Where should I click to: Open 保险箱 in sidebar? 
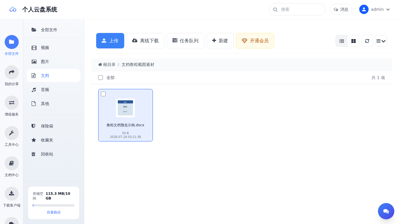tap(53, 126)
